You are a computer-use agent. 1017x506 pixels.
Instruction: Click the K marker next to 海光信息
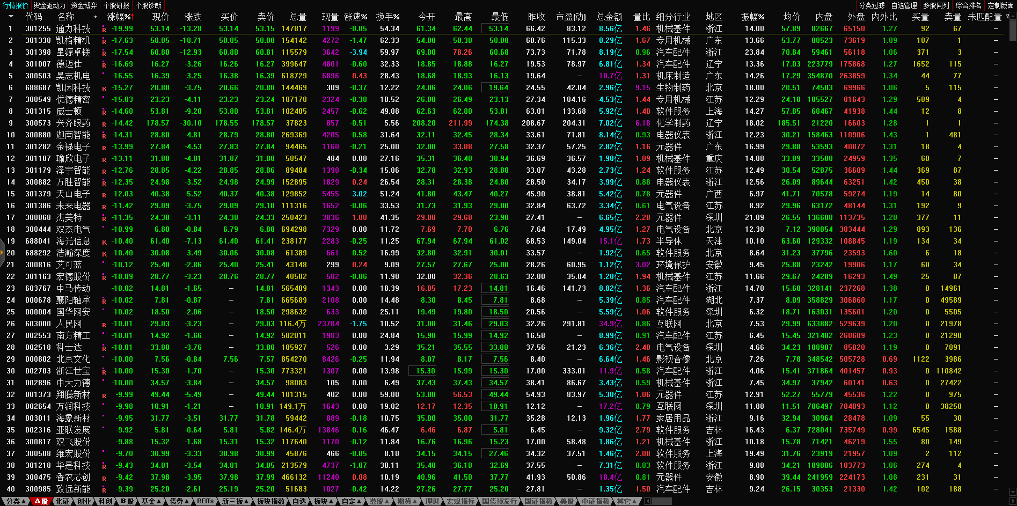104,242
